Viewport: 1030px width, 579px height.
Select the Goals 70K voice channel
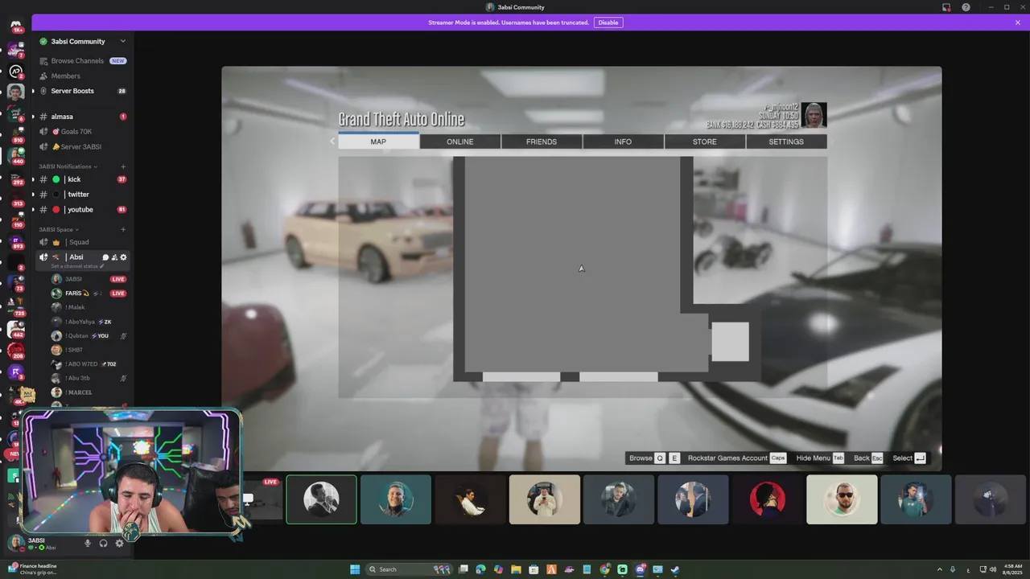[83, 131]
